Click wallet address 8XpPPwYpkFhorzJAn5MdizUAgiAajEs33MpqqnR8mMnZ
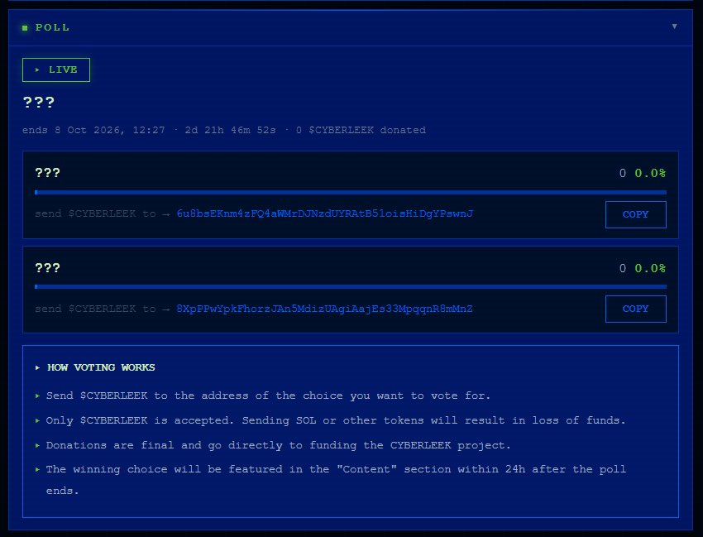Screen dimensions: 703x537 [x=324, y=309]
